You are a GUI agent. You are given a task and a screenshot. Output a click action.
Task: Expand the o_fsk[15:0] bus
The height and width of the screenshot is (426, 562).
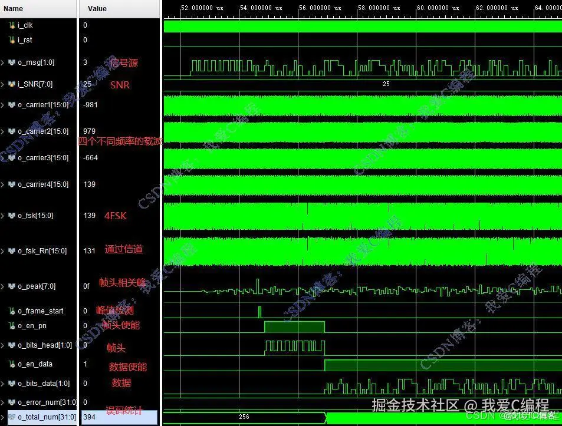3,216
